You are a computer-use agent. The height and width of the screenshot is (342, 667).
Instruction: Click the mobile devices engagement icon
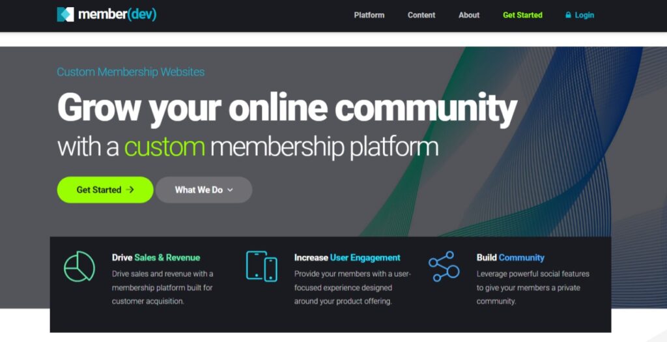[262, 266]
